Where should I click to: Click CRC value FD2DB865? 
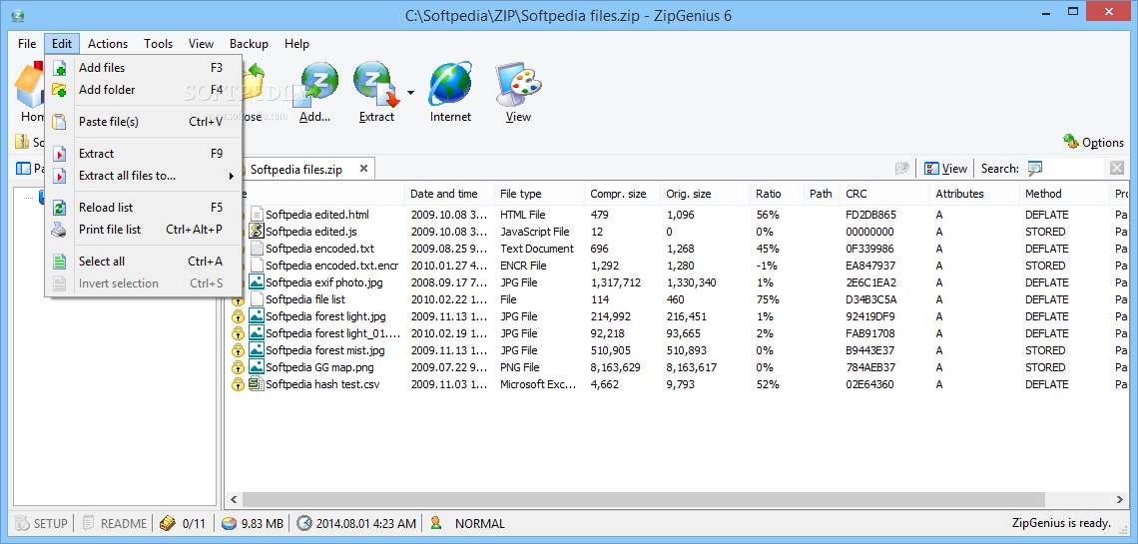click(x=870, y=215)
